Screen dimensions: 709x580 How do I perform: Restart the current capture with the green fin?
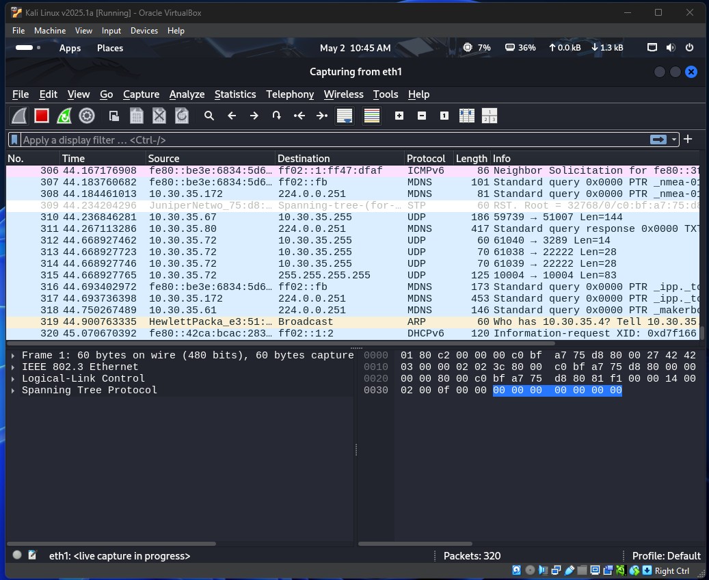tap(64, 116)
